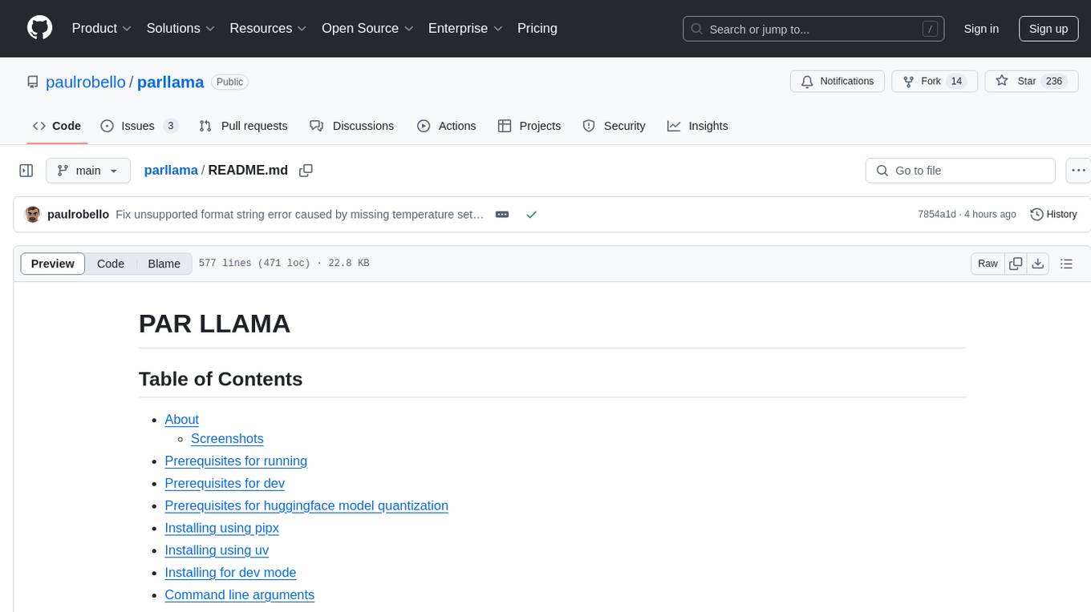Jump to Prerequisites for running
The height and width of the screenshot is (612, 1091).
pos(236,461)
